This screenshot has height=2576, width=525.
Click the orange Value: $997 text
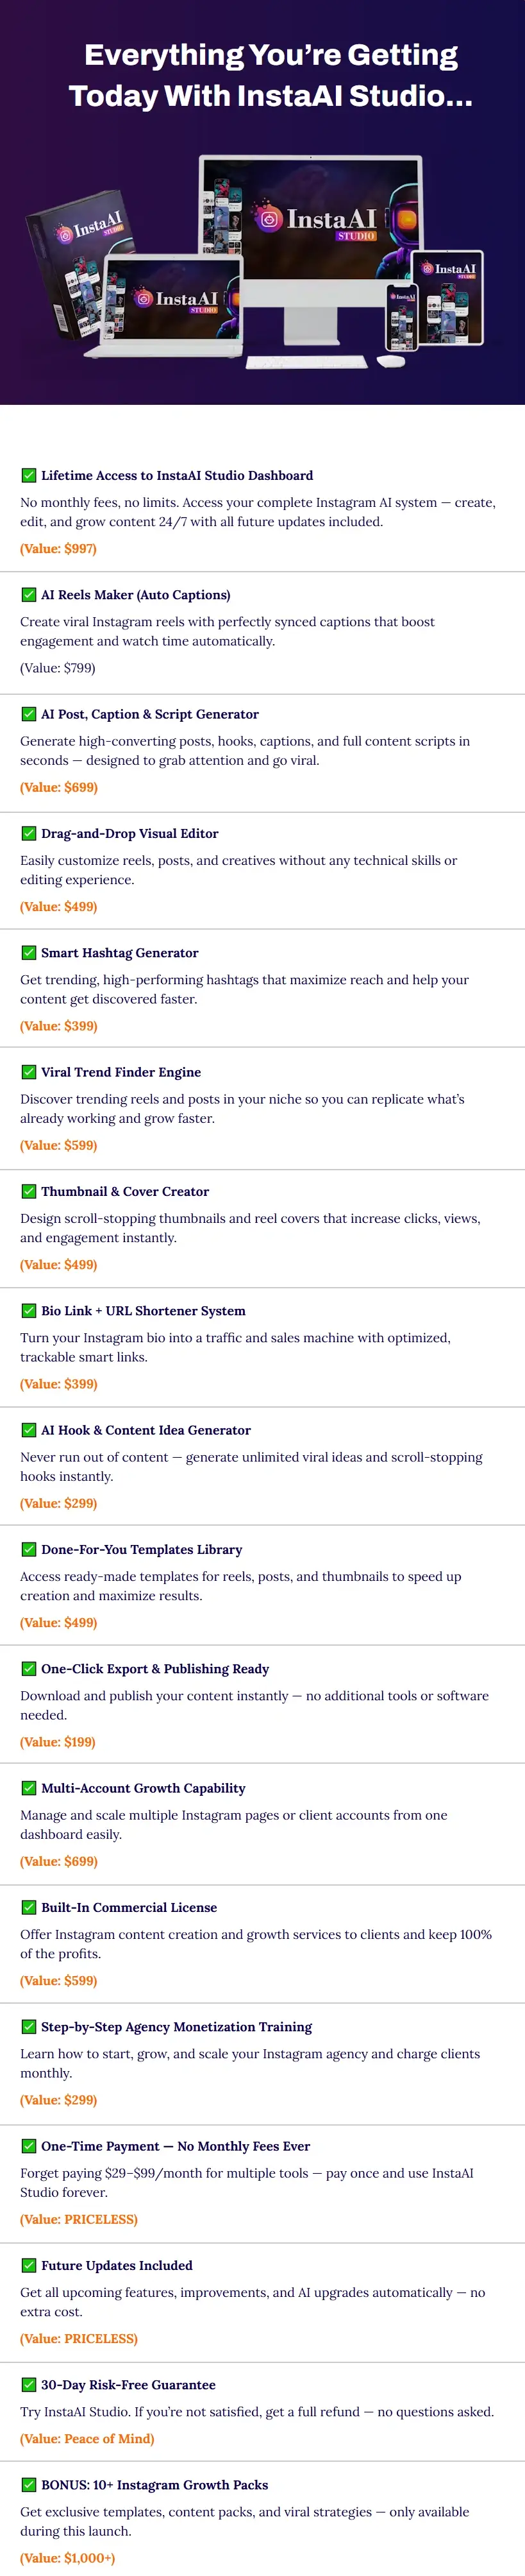pyautogui.click(x=58, y=548)
